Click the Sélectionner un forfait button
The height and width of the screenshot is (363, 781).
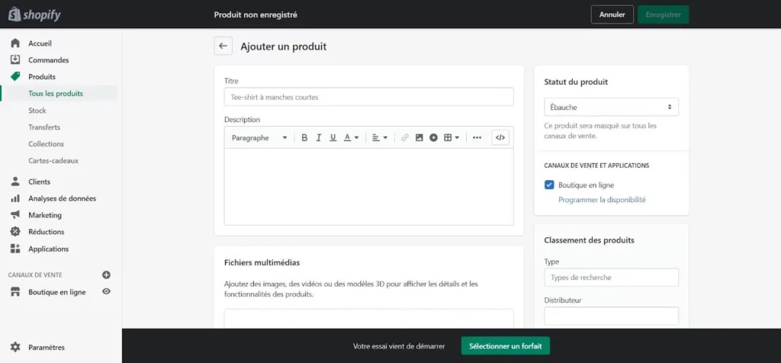pos(505,346)
